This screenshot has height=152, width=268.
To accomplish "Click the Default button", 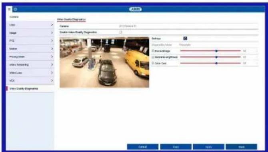I will 142,147.
